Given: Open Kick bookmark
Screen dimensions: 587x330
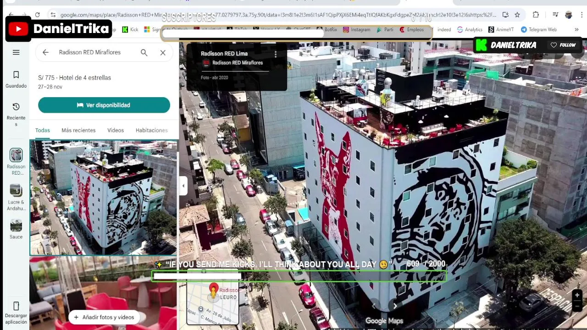Looking at the screenshot, I should tap(130, 29).
